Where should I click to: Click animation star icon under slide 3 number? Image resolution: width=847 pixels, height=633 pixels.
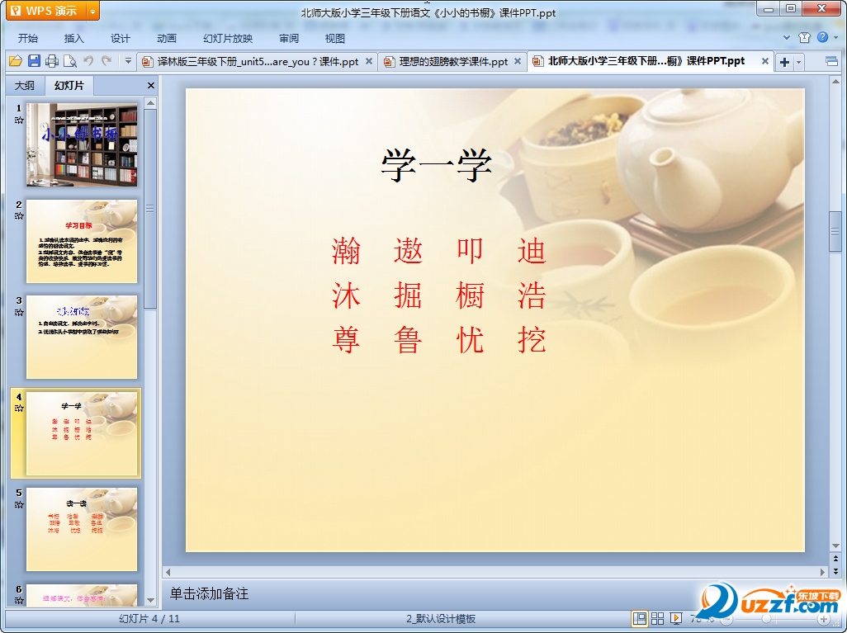[19, 312]
